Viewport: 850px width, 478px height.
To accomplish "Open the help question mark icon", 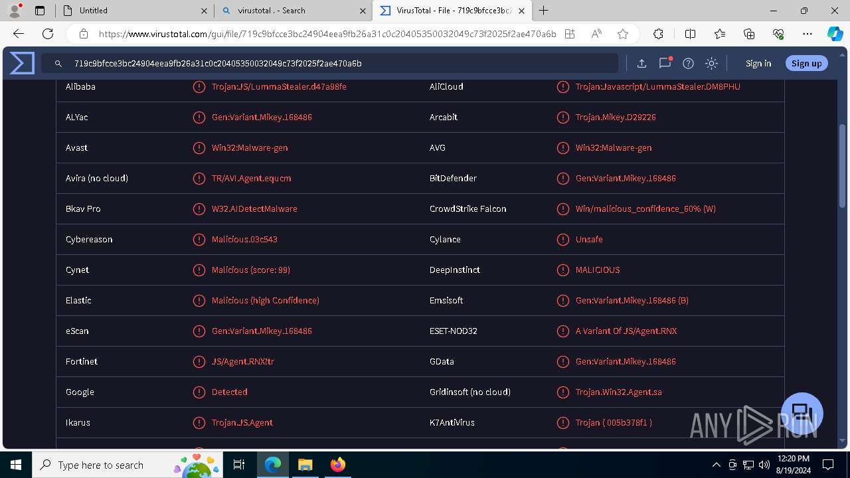I will pyautogui.click(x=688, y=63).
